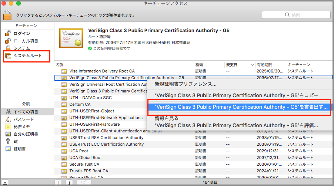
Task: Select USERTrust RSA Certification Authority row
Action: point(193,138)
